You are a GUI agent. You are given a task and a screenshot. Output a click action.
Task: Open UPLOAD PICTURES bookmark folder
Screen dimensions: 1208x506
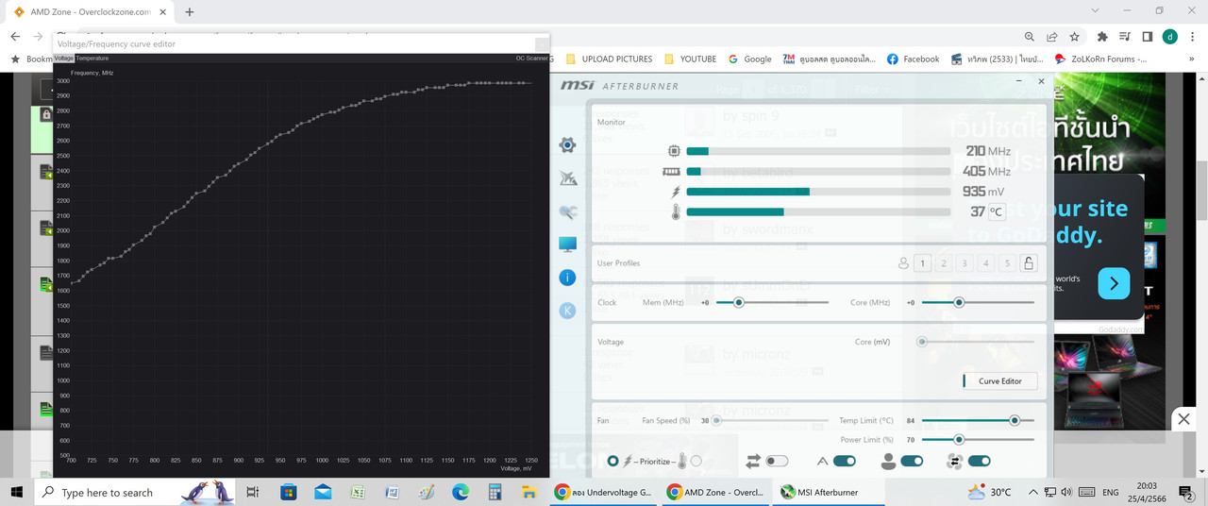[x=610, y=59]
